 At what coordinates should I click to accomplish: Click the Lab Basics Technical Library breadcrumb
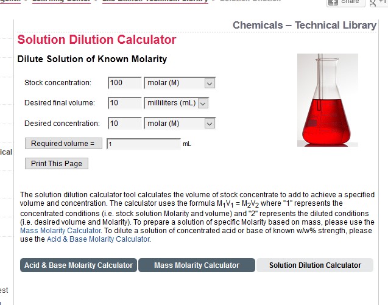tap(155, 1)
